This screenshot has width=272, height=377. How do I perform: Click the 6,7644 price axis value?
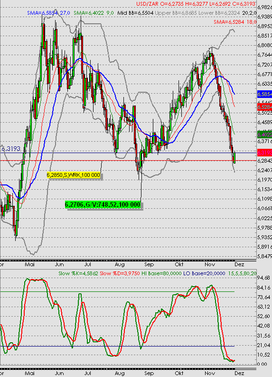pos(264,55)
